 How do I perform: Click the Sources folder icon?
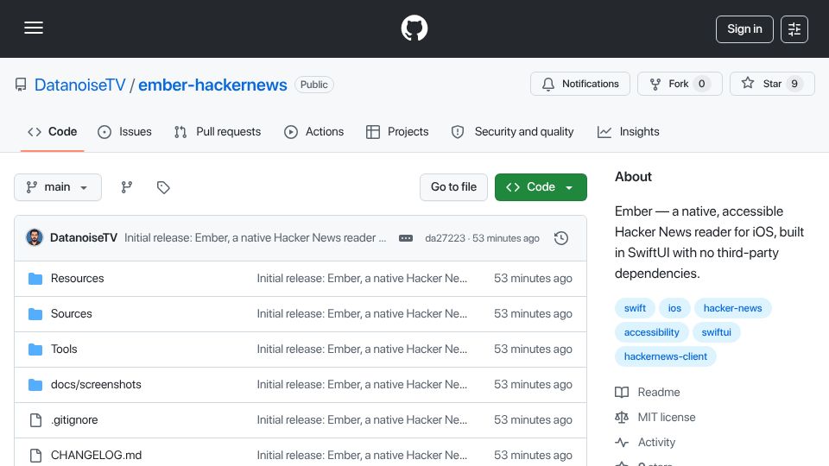pos(35,314)
